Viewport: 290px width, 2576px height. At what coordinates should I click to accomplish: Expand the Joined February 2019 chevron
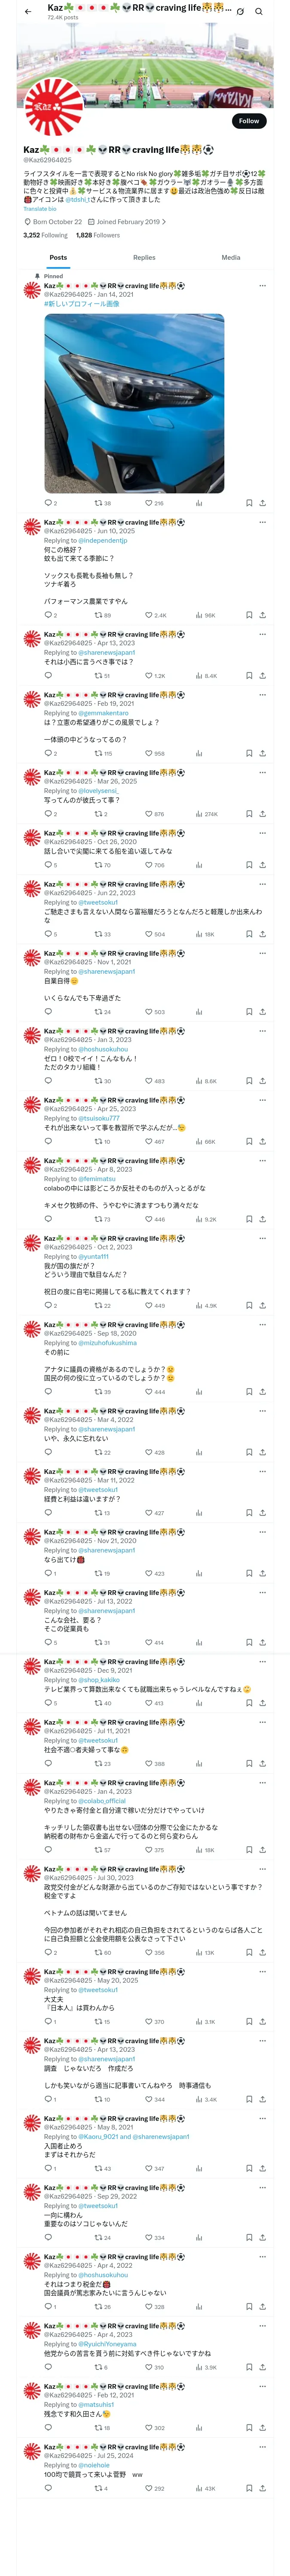164,222
